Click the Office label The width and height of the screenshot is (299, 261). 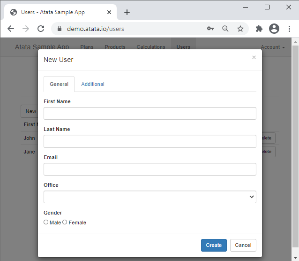51,185
